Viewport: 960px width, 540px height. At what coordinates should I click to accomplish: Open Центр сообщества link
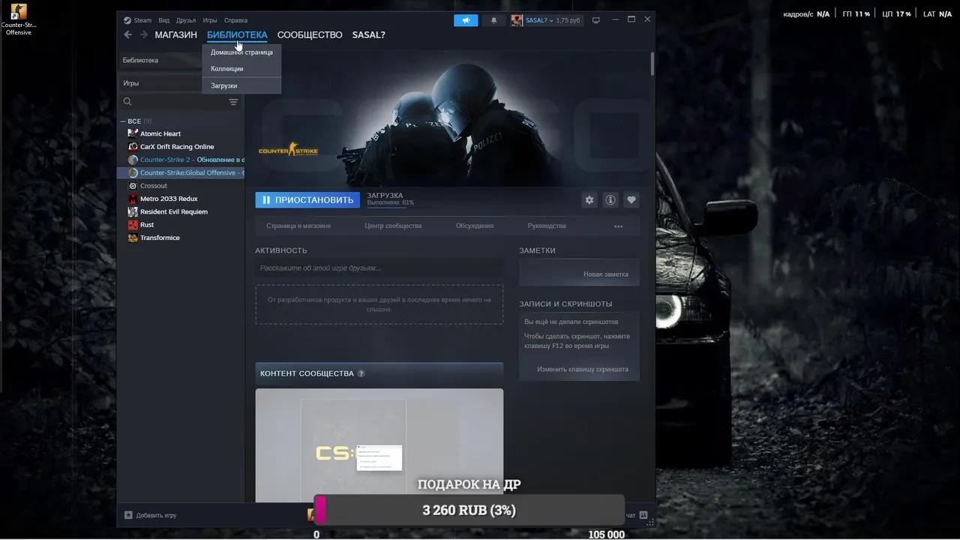point(393,226)
